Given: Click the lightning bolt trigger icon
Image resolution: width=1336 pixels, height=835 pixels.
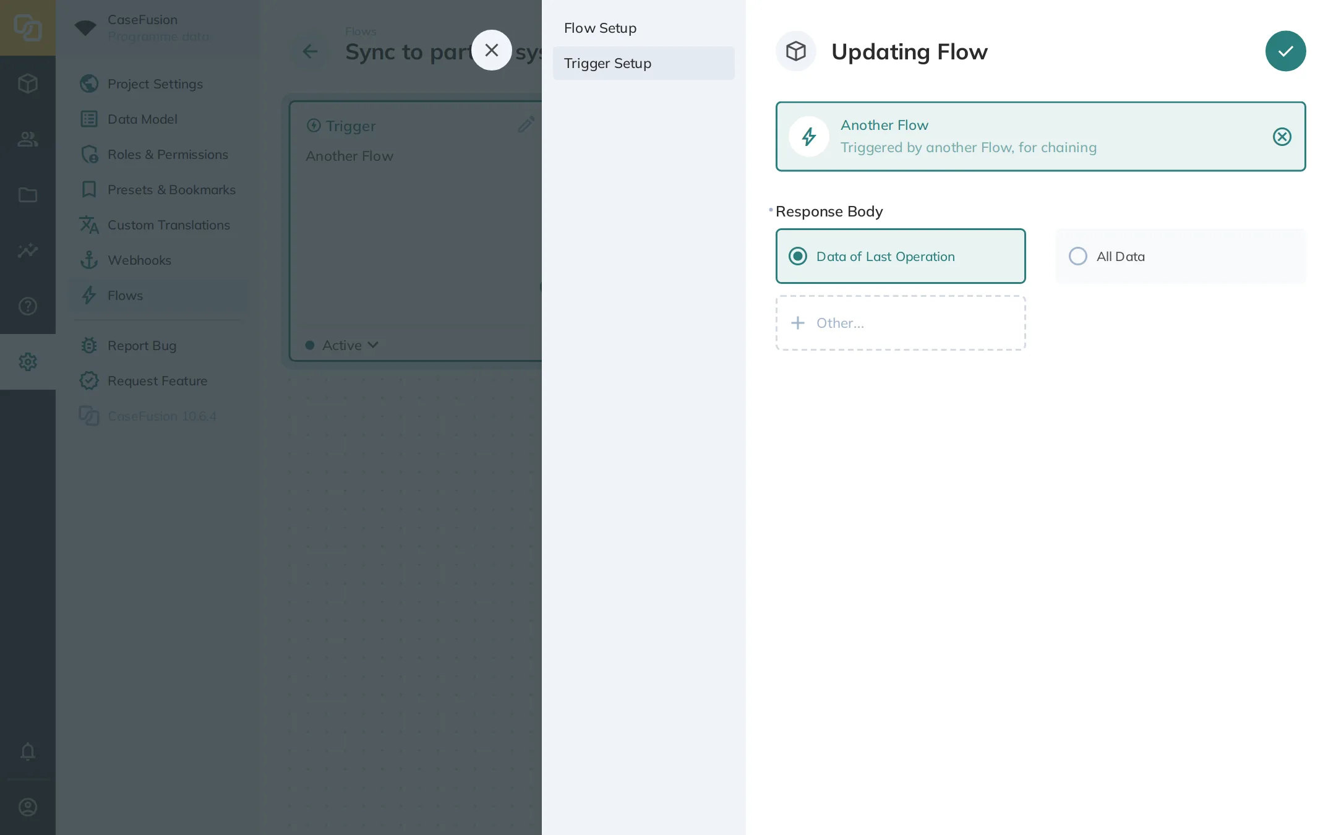Looking at the screenshot, I should click(x=809, y=137).
